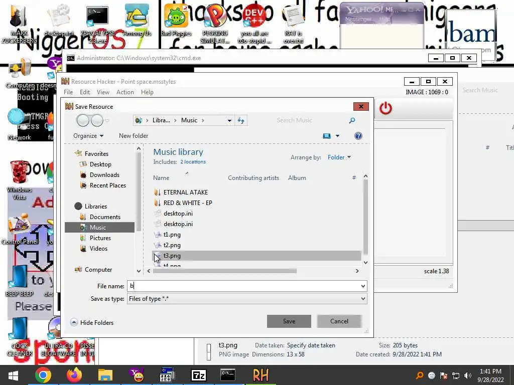This screenshot has width=514, height=385.
Task: Select Downloads under Favorites
Action: pyautogui.click(x=104, y=175)
